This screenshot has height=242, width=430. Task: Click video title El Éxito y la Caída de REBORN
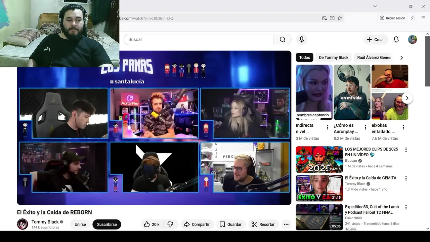[54, 212]
